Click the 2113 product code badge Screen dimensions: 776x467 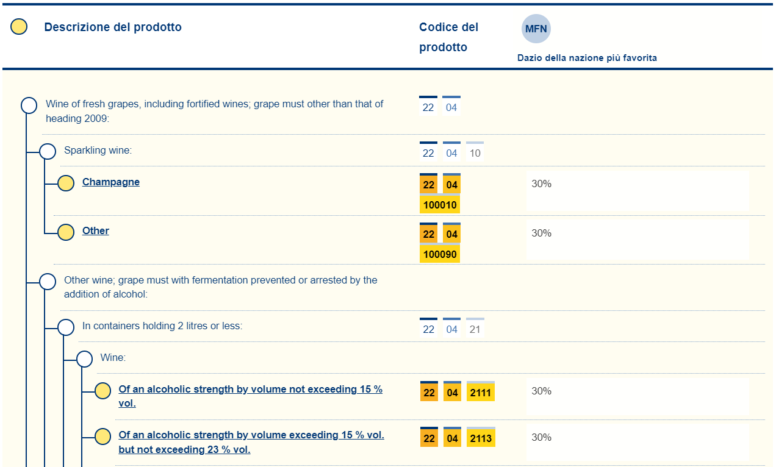point(481,438)
